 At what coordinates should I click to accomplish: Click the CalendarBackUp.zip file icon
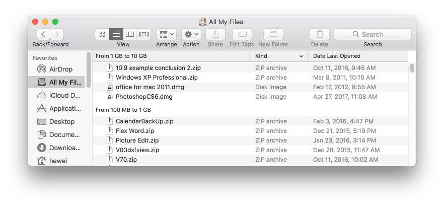click(110, 121)
